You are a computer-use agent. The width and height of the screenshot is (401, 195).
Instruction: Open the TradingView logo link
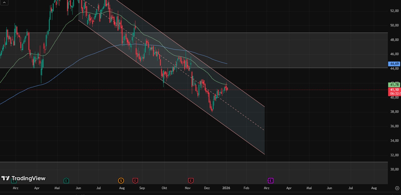click(x=23, y=178)
